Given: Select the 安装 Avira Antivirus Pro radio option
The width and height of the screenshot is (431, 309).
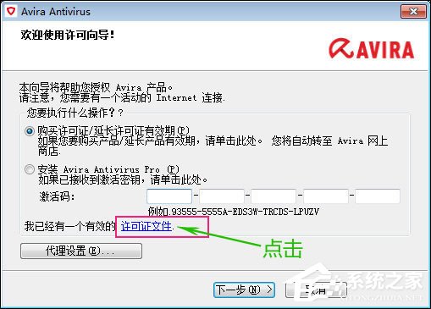Looking at the screenshot, I should click(x=30, y=169).
